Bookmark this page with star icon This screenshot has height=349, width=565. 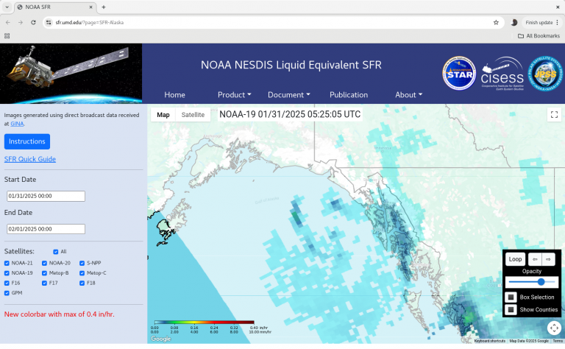tap(496, 22)
